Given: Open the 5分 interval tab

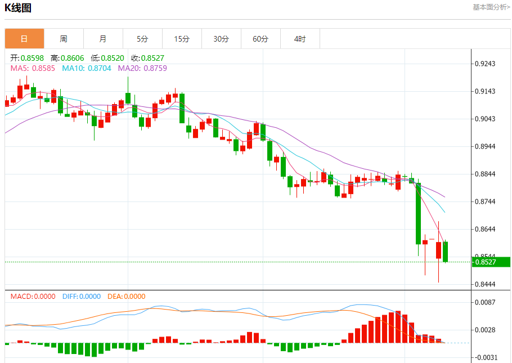Looking at the screenshot, I should 142,39.
